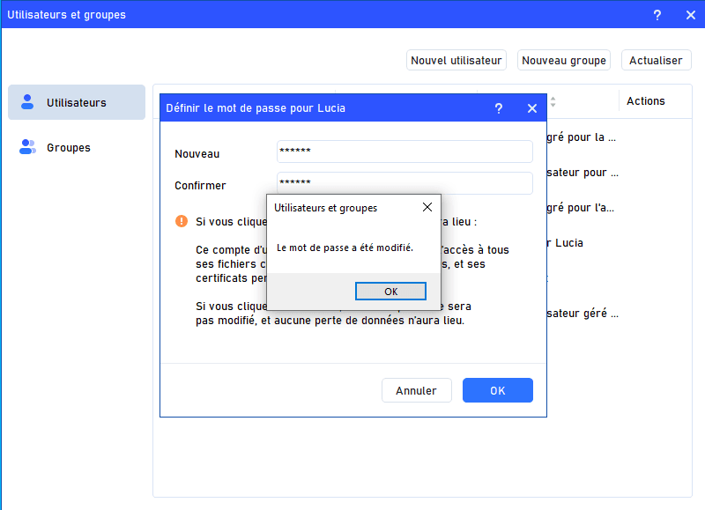Refresh the list with Actualiser

[x=656, y=61]
